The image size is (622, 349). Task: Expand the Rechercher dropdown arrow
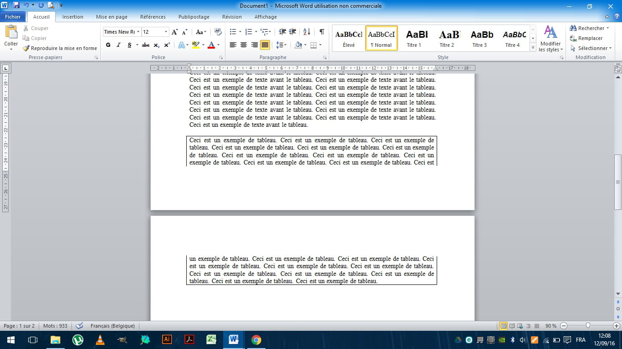pyautogui.click(x=608, y=28)
